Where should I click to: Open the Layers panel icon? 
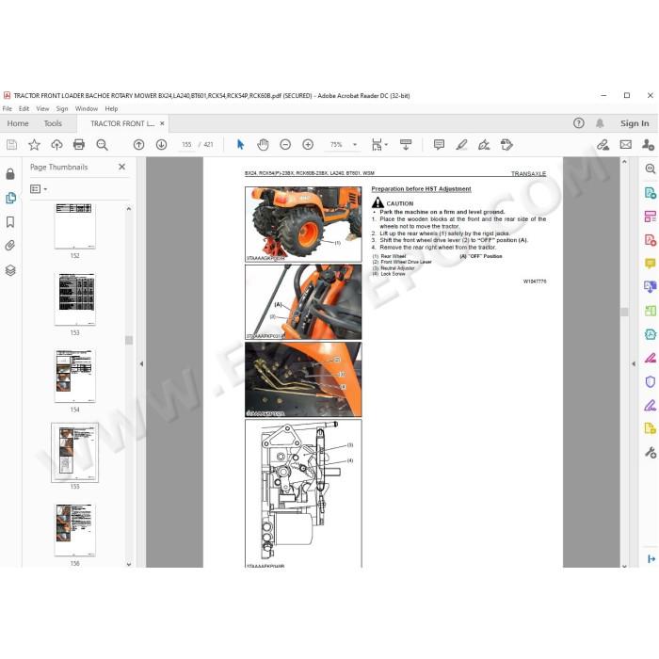pos(10,270)
